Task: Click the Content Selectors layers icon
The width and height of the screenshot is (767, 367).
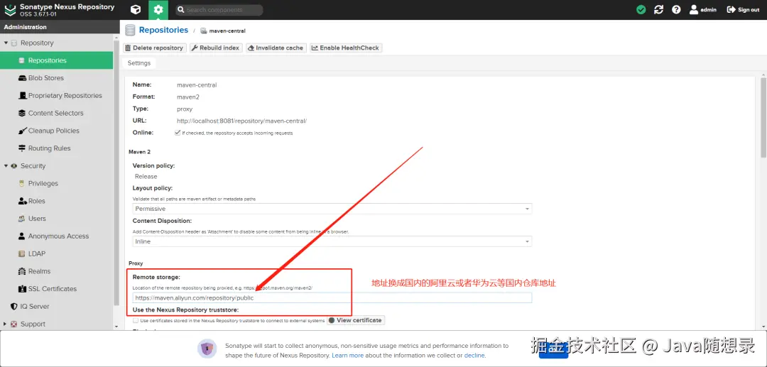Action: pyautogui.click(x=22, y=114)
